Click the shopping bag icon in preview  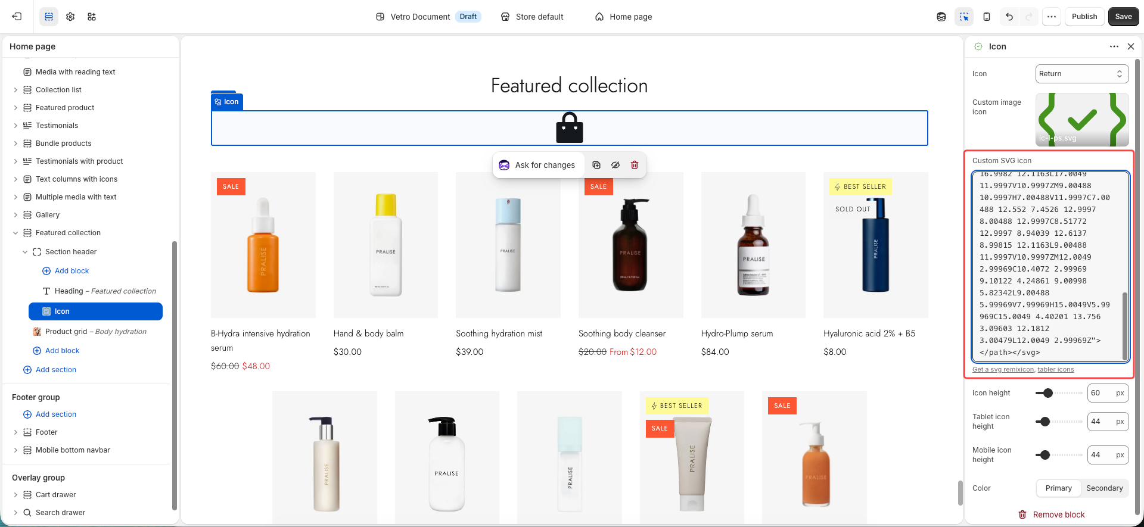pyautogui.click(x=570, y=127)
